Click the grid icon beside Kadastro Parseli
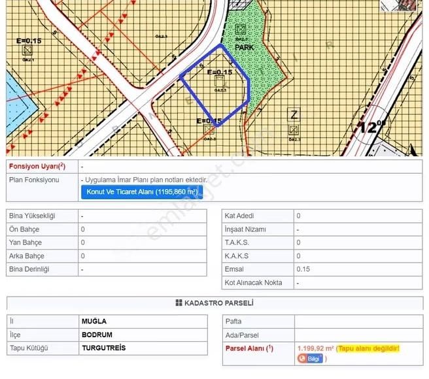This screenshot has height=379, width=429. pyautogui.click(x=179, y=303)
